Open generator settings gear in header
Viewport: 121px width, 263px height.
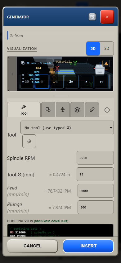92,17
